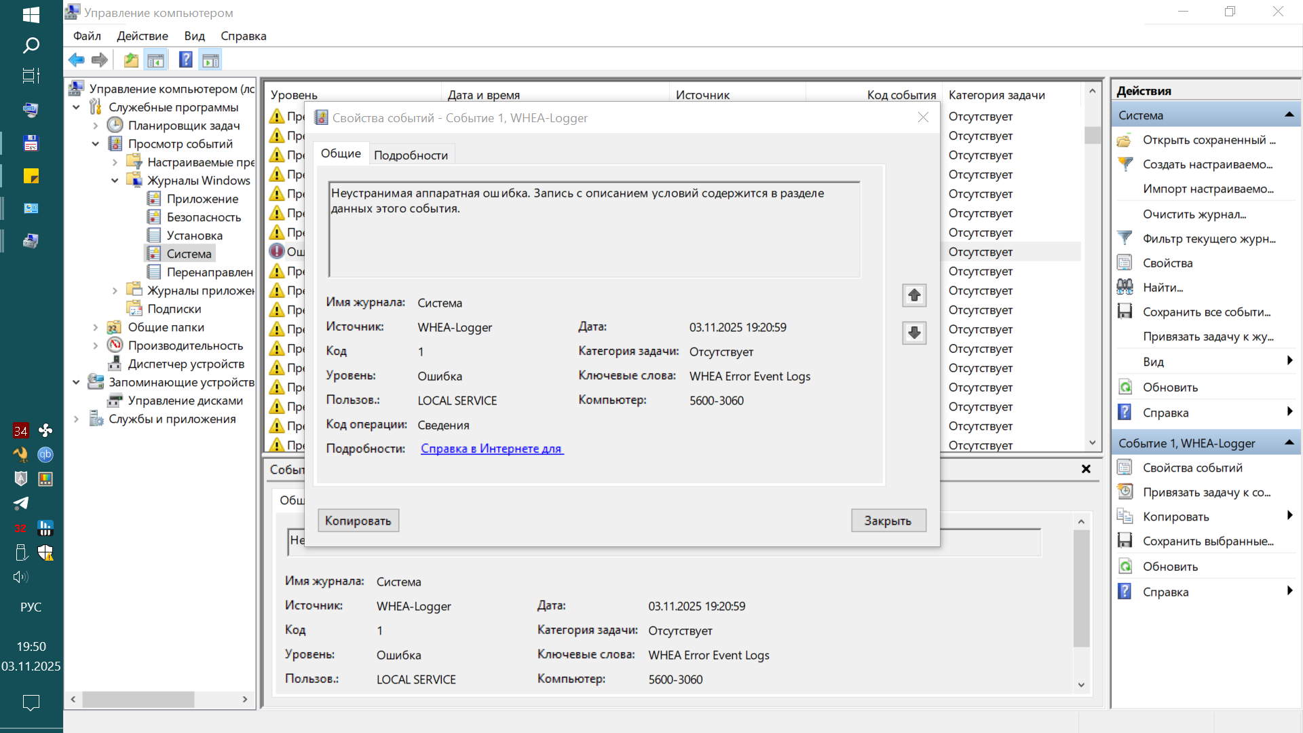Click the Copy button in dialog
The width and height of the screenshot is (1303, 733).
tap(358, 521)
